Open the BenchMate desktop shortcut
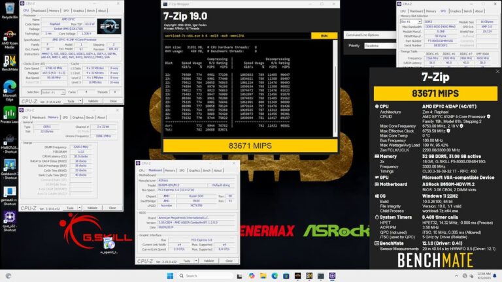The width and height of the screenshot is (502, 282). coord(10,63)
